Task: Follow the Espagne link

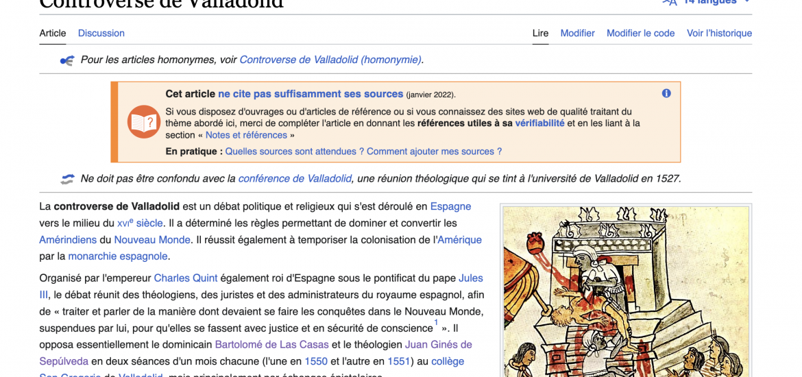Action: (450, 206)
